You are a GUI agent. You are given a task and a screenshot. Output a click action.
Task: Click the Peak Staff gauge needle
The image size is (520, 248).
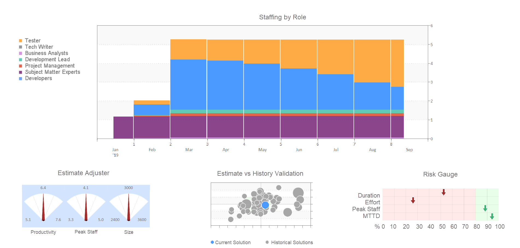click(x=86, y=207)
